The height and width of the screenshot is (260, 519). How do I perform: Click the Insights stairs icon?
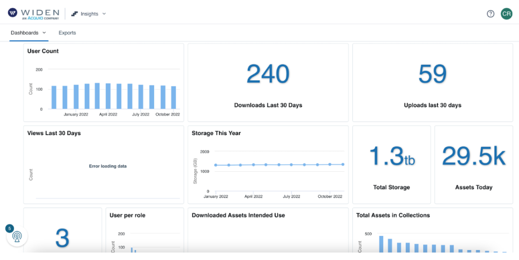74,14
